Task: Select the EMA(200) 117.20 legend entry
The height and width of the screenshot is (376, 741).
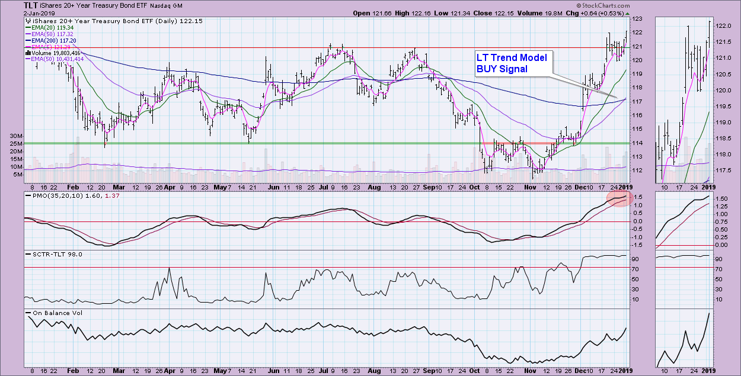Action: tap(50, 40)
